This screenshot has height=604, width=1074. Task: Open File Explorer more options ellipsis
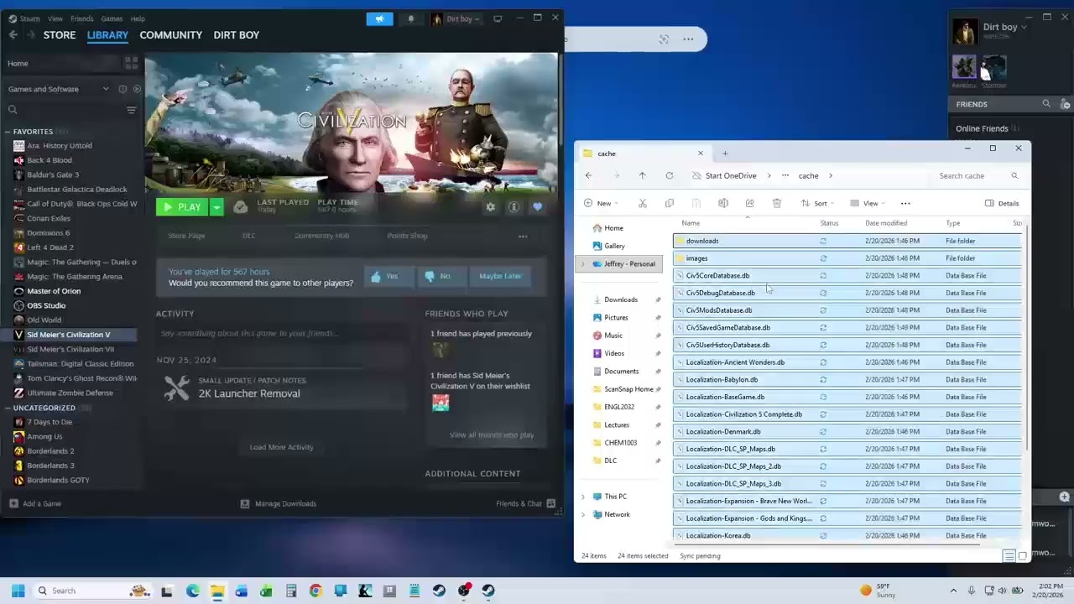point(905,203)
